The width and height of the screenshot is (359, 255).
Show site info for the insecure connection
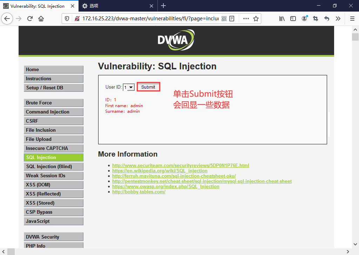tap(77, 19)
